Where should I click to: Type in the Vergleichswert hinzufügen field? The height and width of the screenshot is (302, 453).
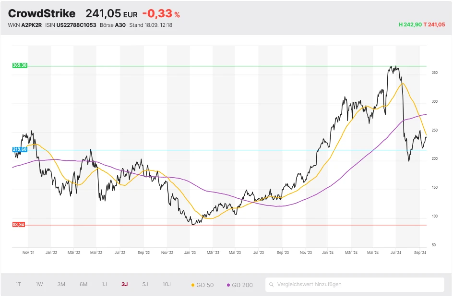[x=358, y=285]
